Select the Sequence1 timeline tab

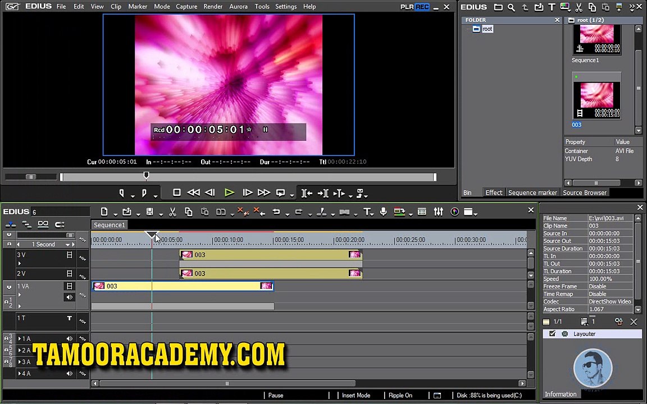pyautogui.click(x=110, y=225)
